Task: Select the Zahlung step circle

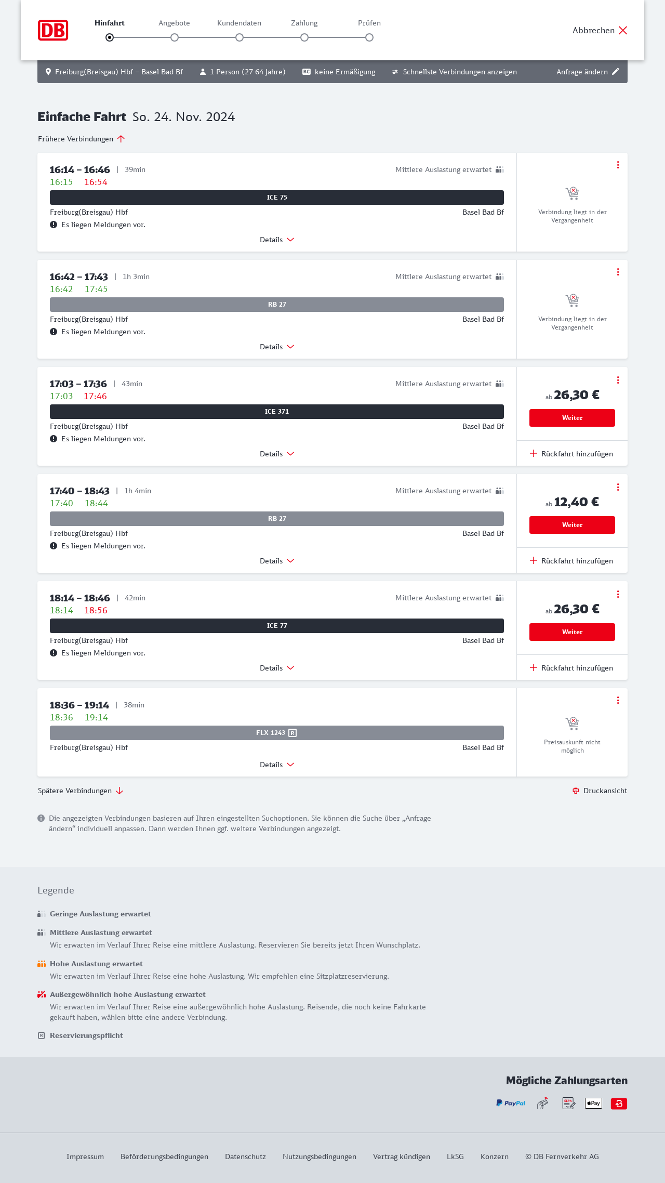Action: tap(304, 37)
